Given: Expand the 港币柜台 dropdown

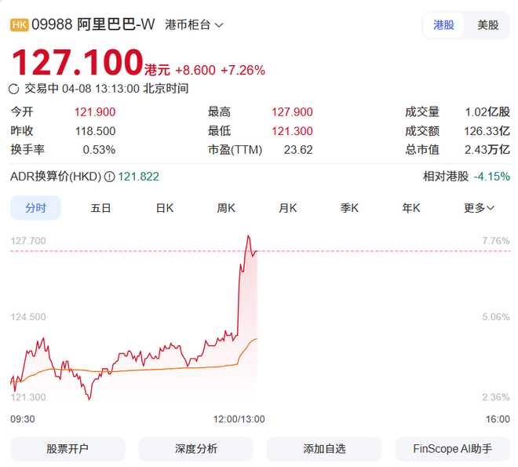Looking at the screenshot, I should click(x=194, y=24).
